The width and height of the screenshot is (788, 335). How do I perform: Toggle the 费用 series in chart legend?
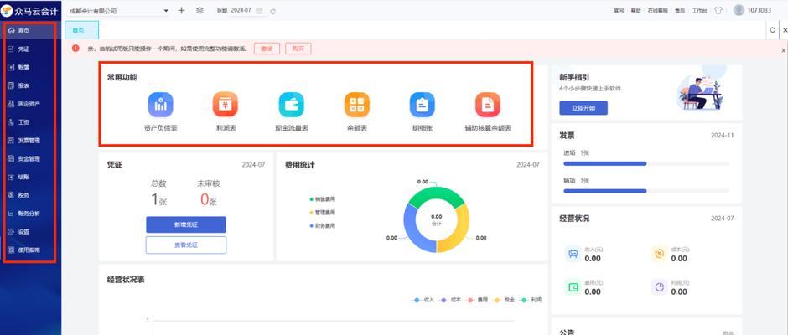click(x=478, y=300)
